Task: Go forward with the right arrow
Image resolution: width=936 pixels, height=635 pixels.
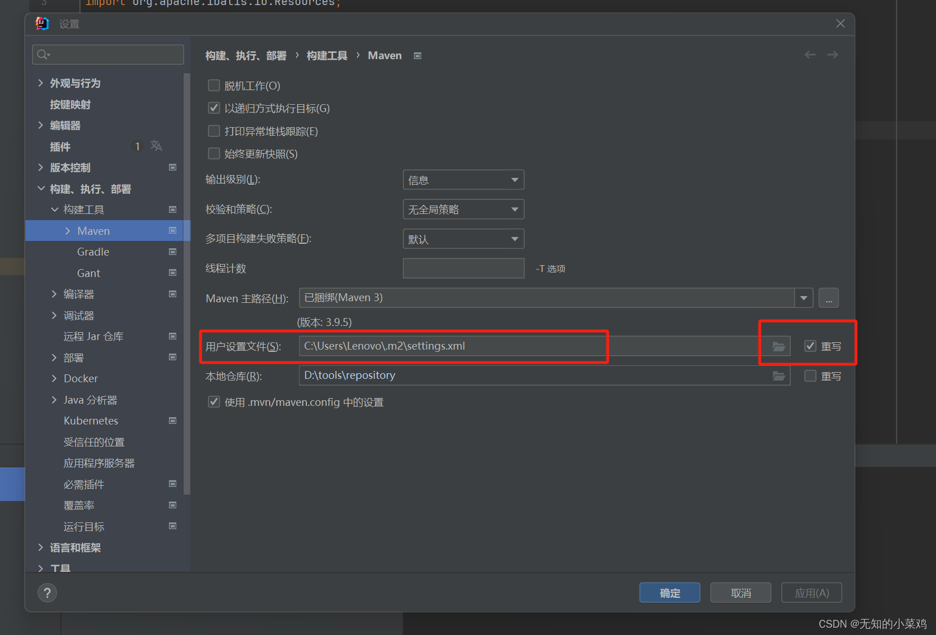Action: tap(832, 55)
